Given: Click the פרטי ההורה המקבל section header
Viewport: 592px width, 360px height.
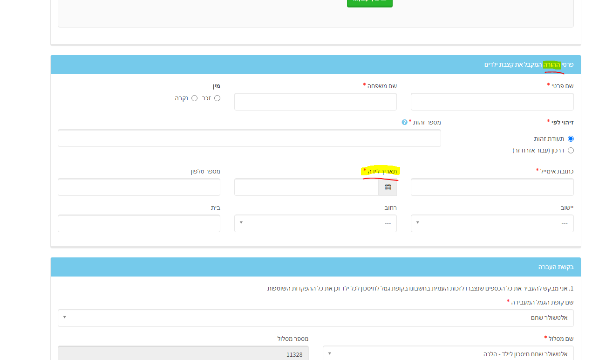Looking at the screenshot, I should 316,64.
